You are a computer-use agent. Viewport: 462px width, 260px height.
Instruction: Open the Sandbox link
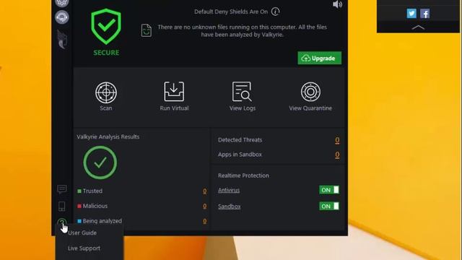coord(230,207)
